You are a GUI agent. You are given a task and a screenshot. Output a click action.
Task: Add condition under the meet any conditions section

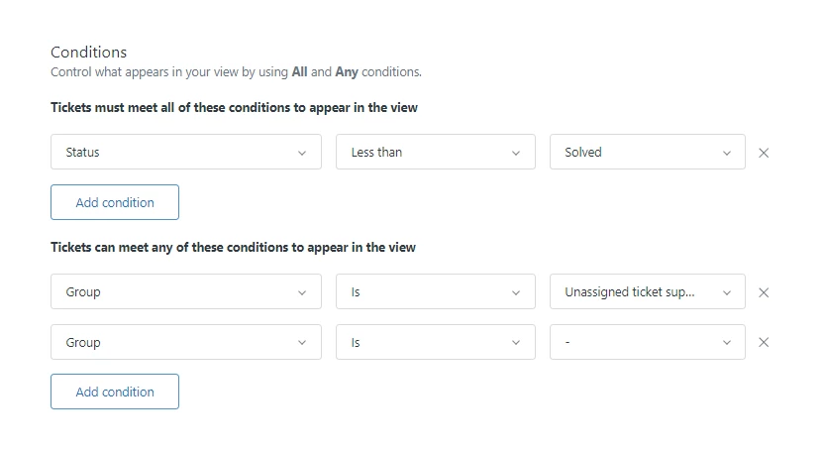[115, 392]
